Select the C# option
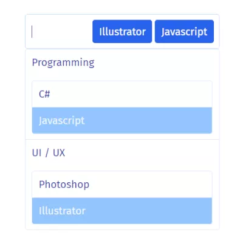 pos(122,94)
